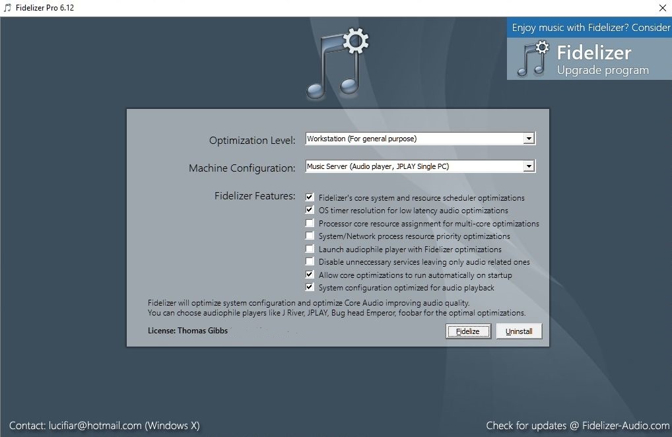Image resolution: width=672 pixels, height=437 pixels.
Task: Click the Contact lucifiar@hotmail.com link
Action: pos(104,425)
